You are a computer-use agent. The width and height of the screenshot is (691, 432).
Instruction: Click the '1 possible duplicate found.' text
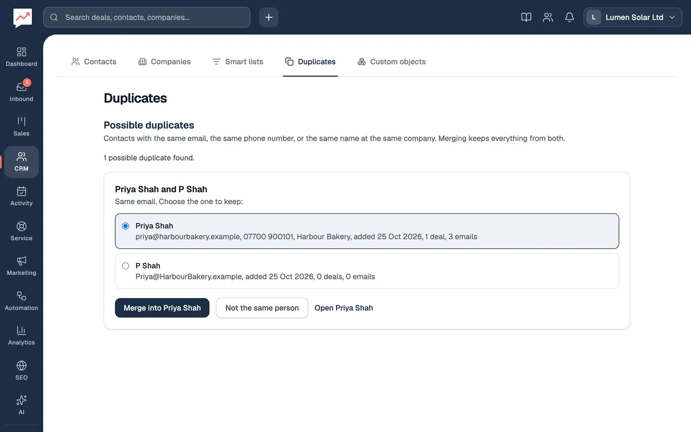tap(149, 158)
